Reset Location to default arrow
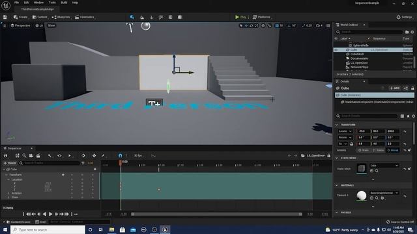The image size is (417, 234). point(405,131)
